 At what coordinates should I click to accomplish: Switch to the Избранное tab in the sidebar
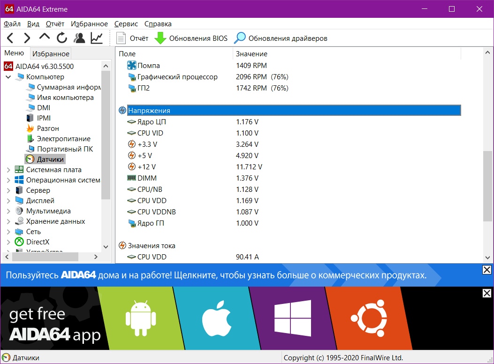click(51, 53)
